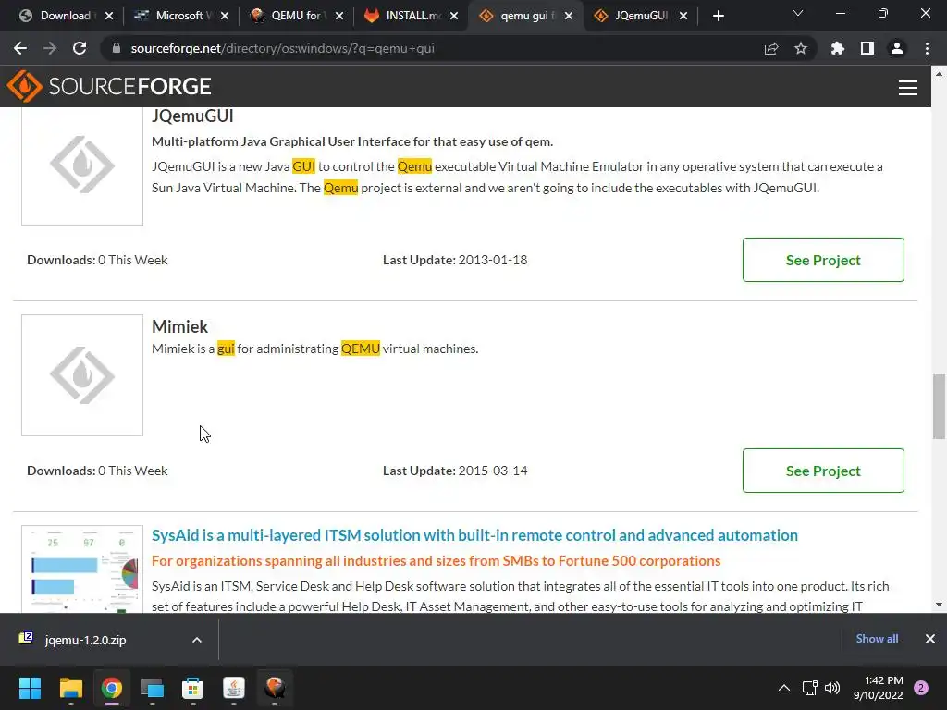Open the Java app in taskbar
The image size is (947, 710).
pyautogui.click(x=234, y=688)
